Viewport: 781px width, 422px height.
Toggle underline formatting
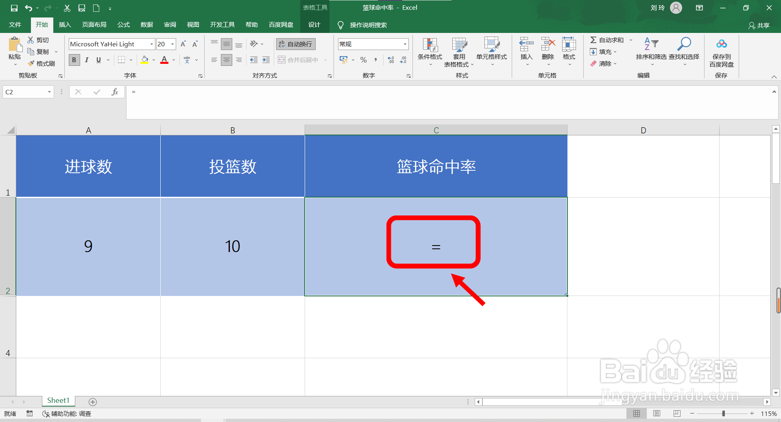[x=98, y=60]
